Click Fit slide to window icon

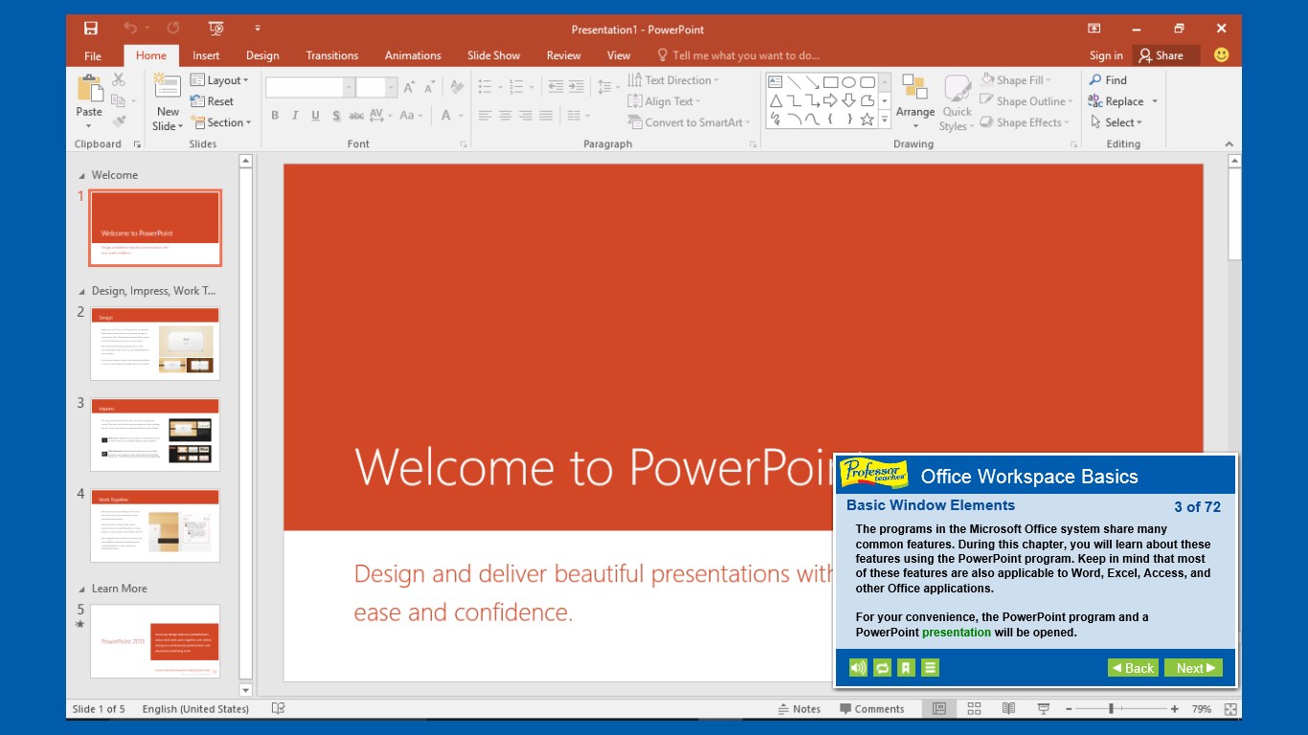click(1230, 709)
